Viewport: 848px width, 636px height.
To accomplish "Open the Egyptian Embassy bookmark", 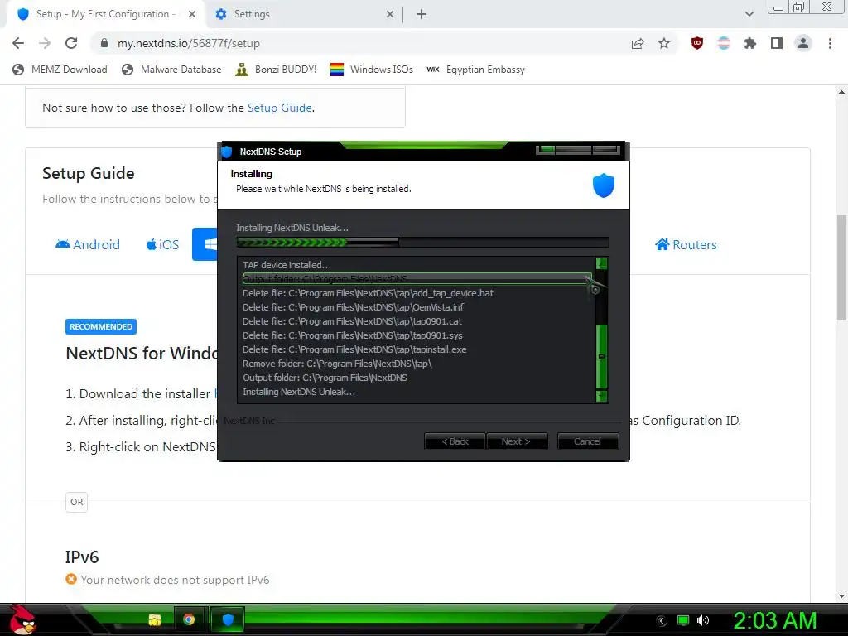I will [x=475, y=70].
